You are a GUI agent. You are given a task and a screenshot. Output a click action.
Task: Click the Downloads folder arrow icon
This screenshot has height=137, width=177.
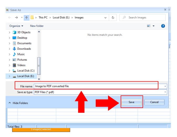coord(14,49)
